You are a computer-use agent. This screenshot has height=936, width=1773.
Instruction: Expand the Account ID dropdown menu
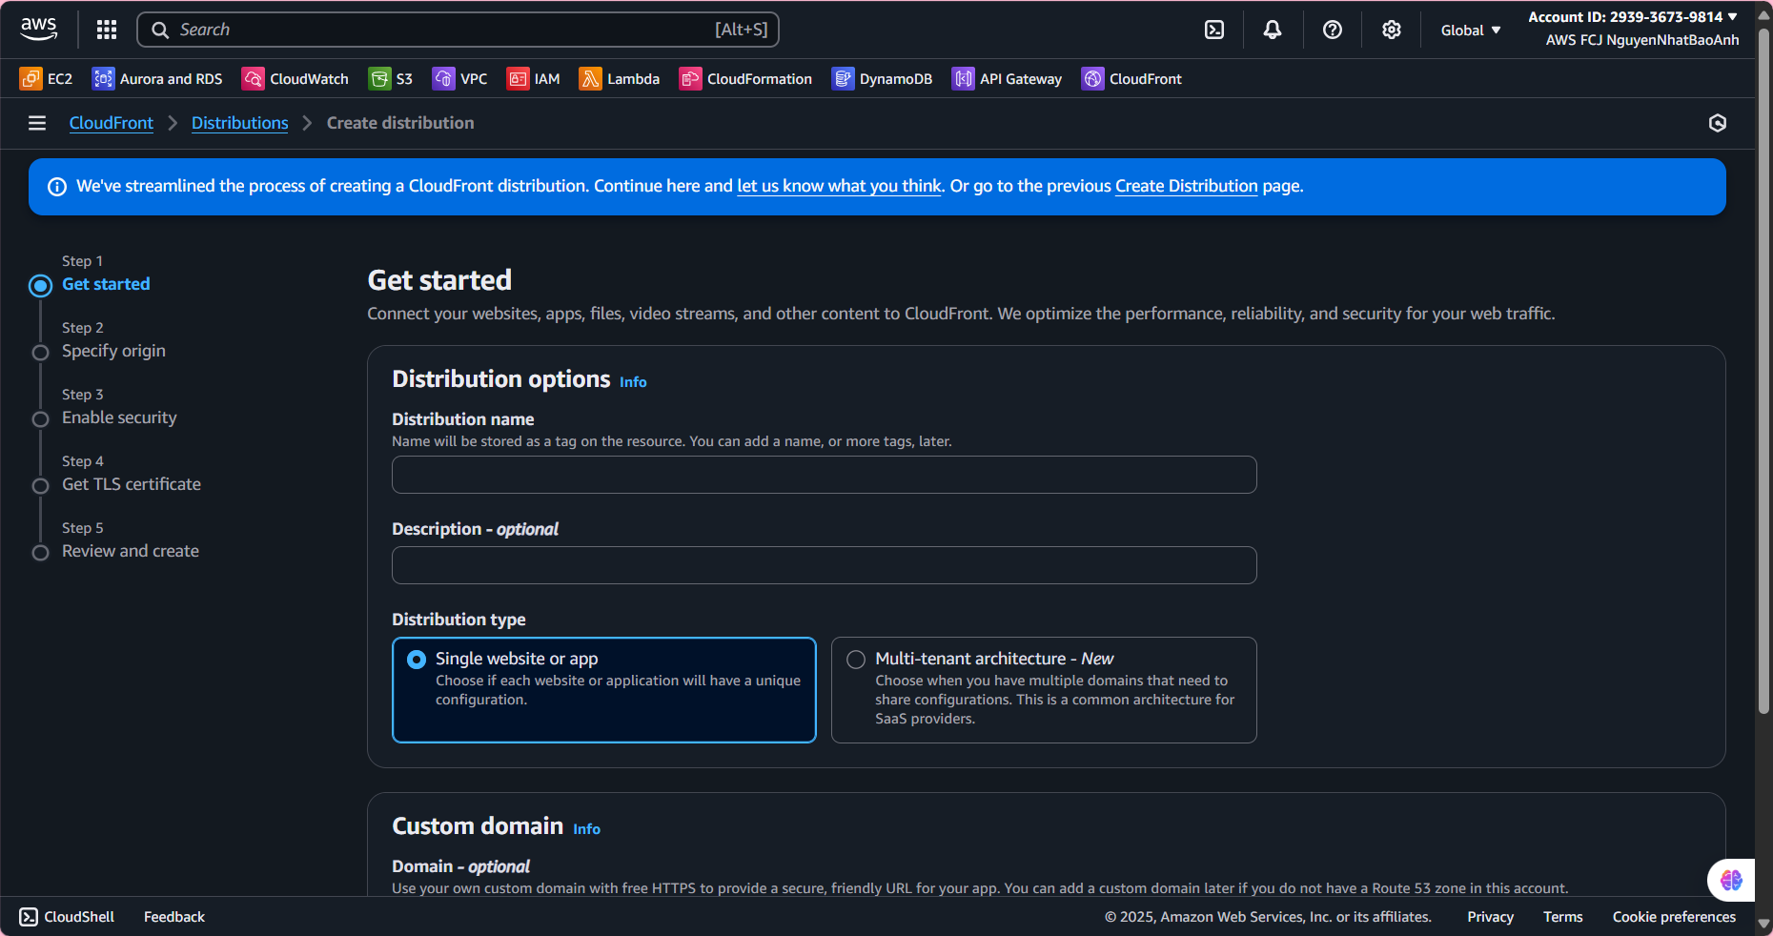pos(1632,17)
